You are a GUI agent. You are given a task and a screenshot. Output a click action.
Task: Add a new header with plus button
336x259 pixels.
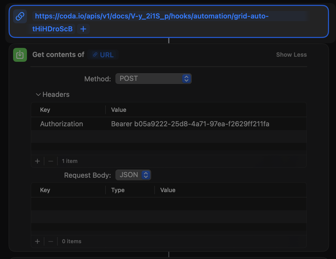click(x=37, y=161)
